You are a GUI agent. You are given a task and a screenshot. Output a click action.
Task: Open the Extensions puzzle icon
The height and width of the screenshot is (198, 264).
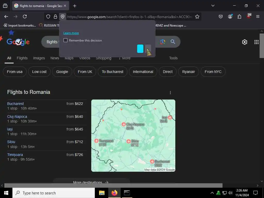coord(239,16)
